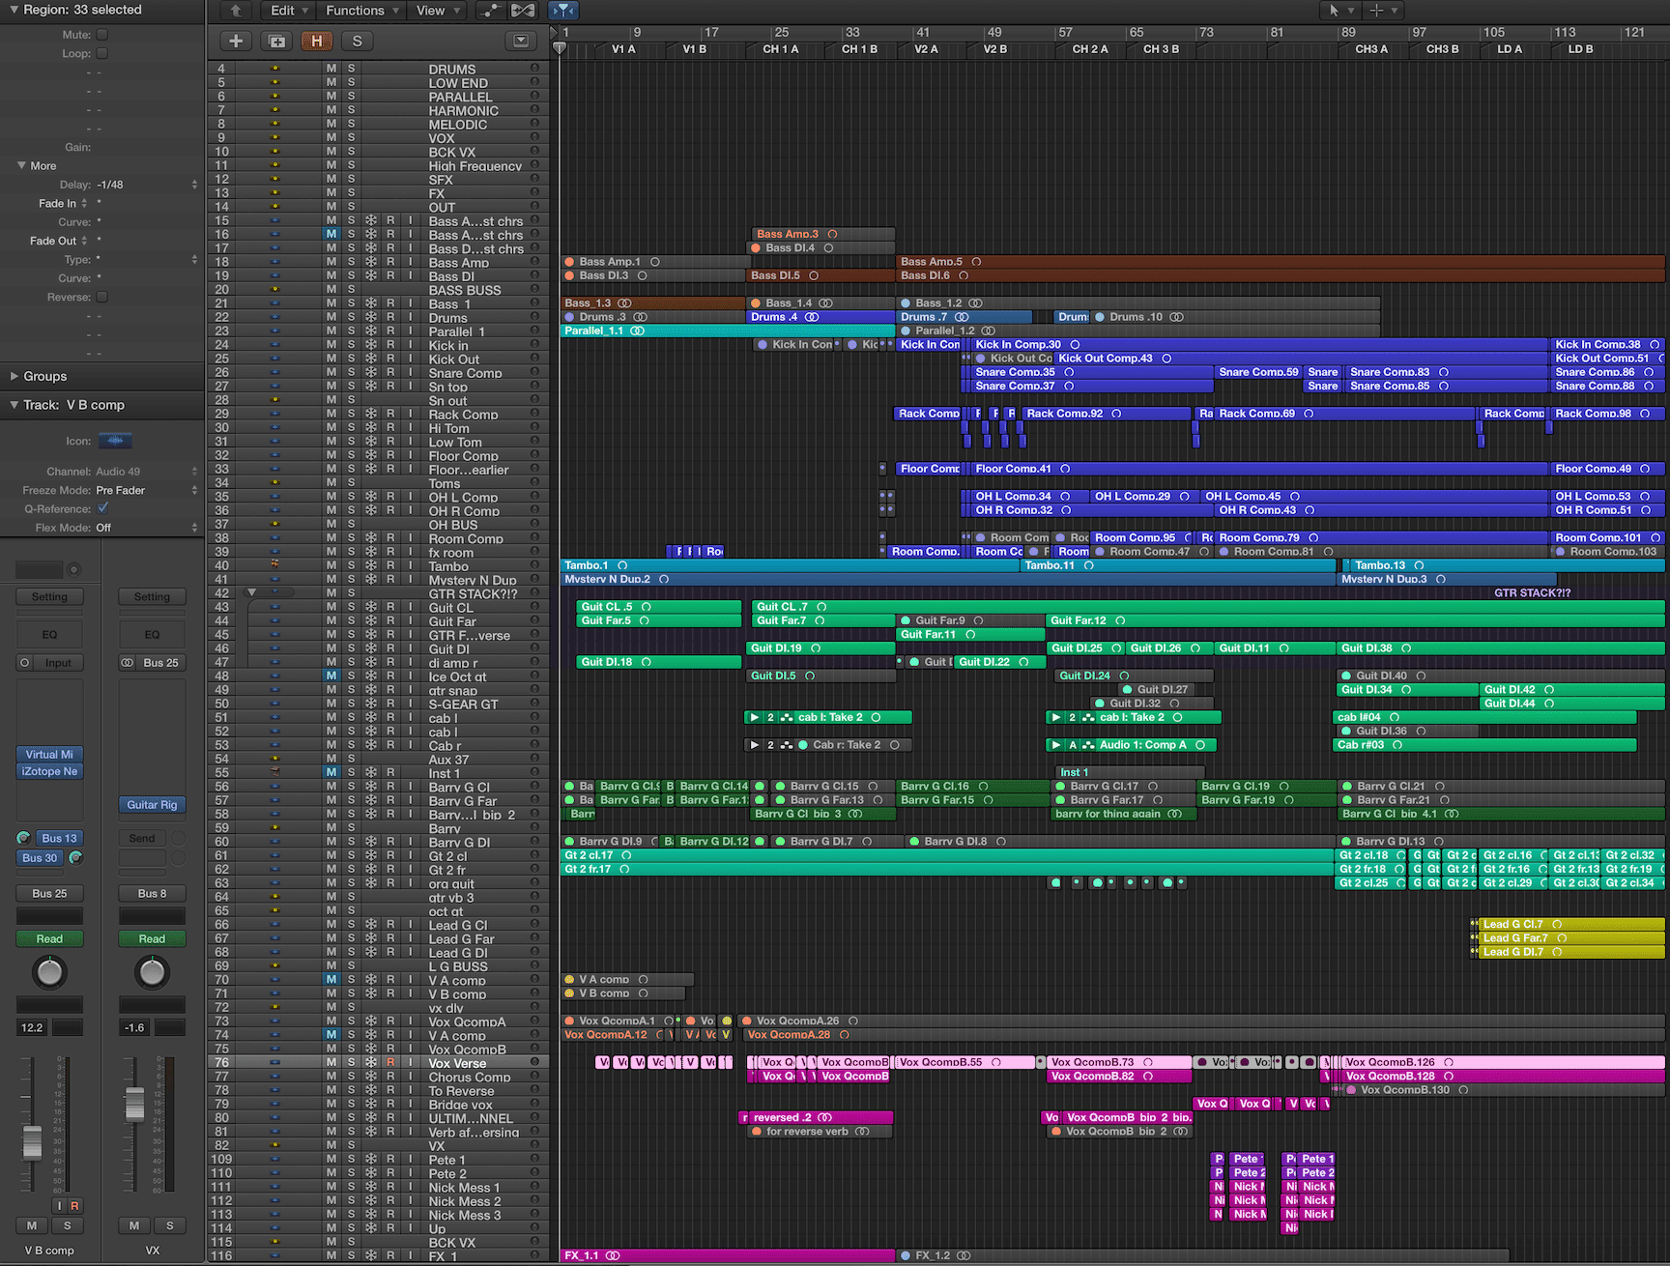Open the Fade Out type menu
This screenshot has width=1670, height=1266.
click(x=59, y=241)
